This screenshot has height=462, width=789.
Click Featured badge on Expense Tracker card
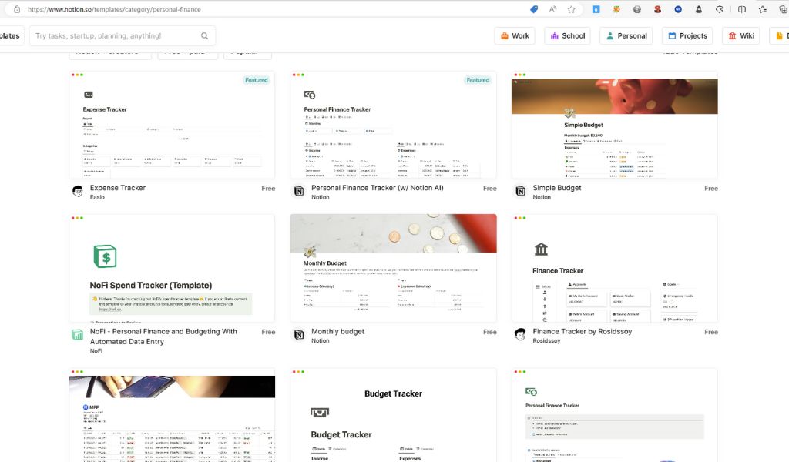tap(257, 80)
